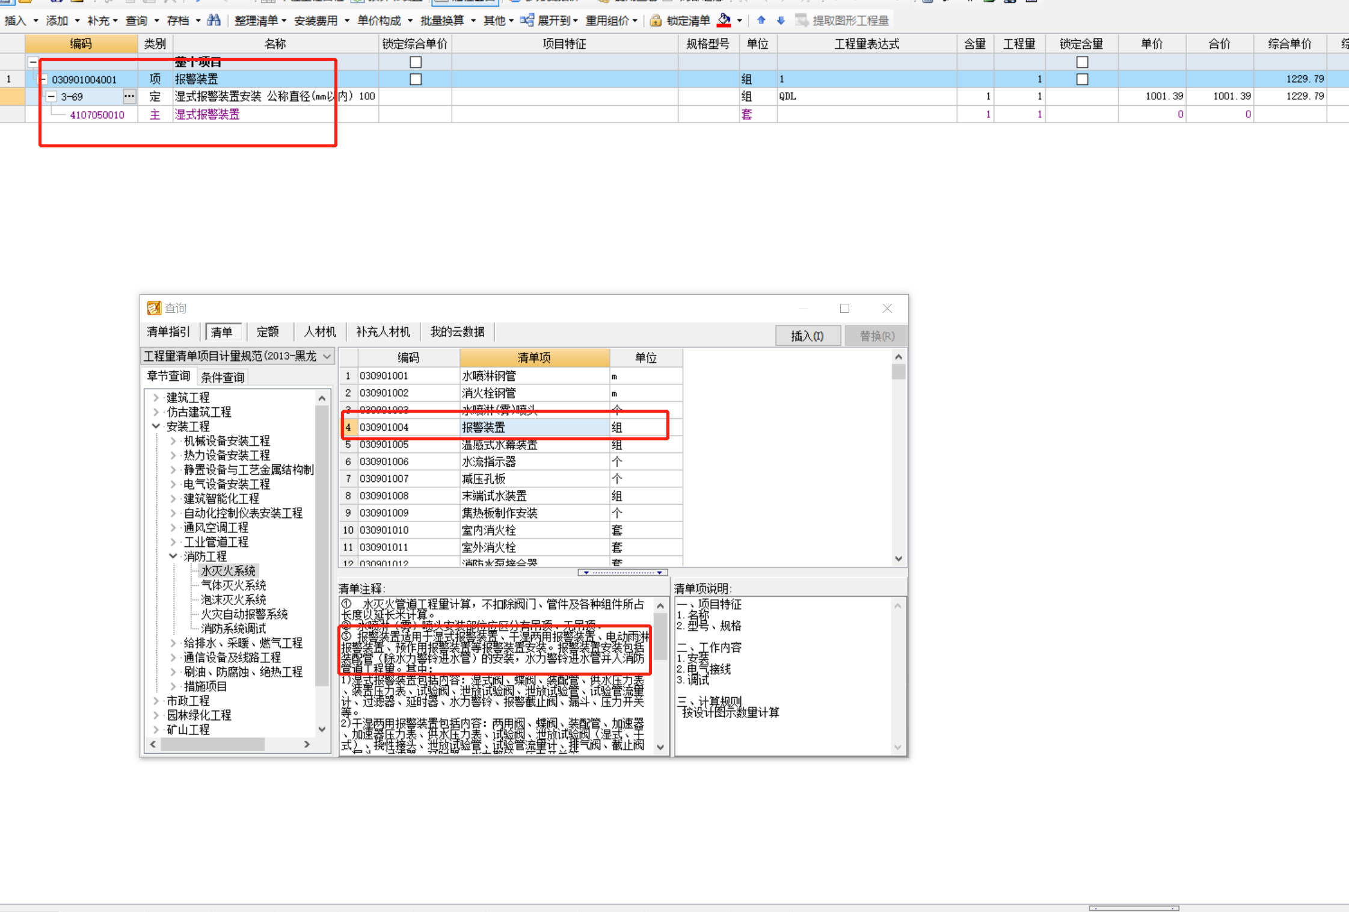This screenshot has height=912, width=1349.
Task: Click the dotted splitter handle below the list
Action: pos(622,573)
